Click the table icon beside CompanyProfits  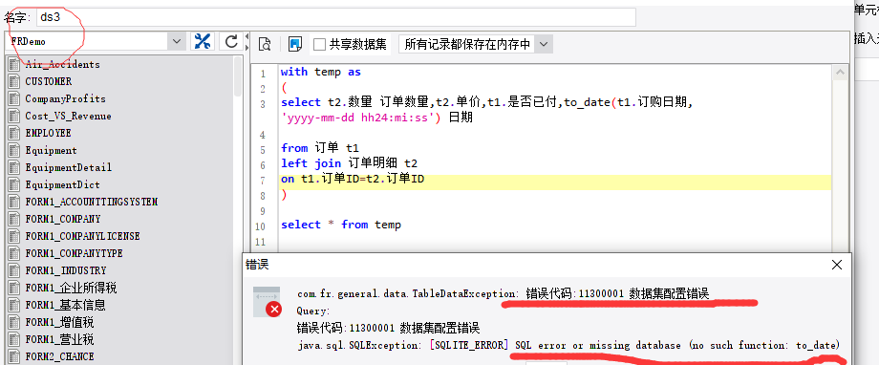coord(14,98)
